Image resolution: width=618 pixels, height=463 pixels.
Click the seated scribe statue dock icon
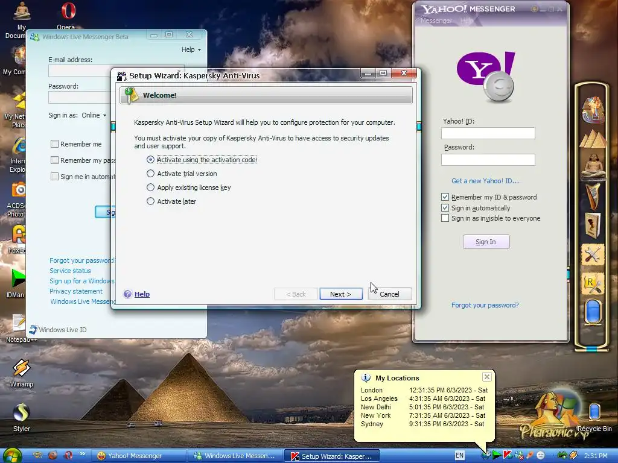coord(593,165)
